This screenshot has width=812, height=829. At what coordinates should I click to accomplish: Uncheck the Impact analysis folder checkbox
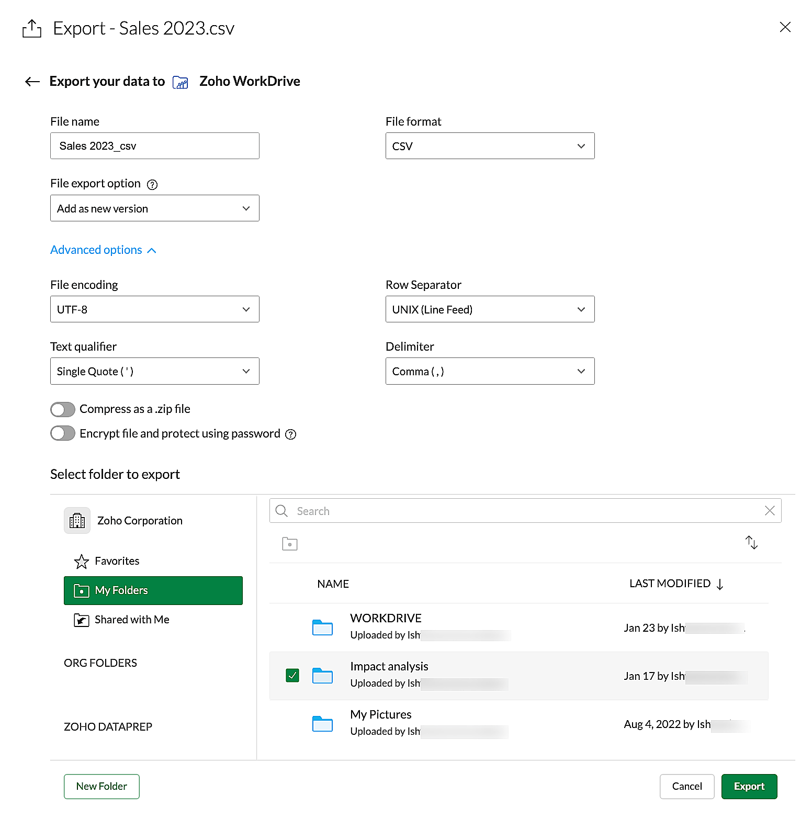292,675
